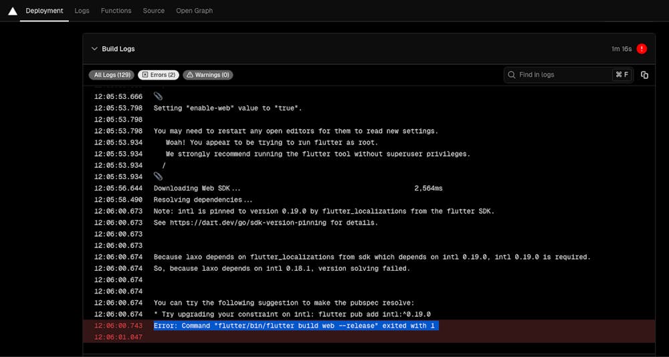The image size is (669, 357).
Task: Collapse the Build Logs section
Action: pyautogui.click(x=94, y=49)
